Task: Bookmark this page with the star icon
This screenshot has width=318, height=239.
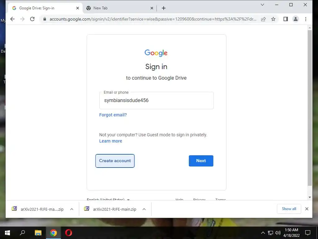Action: point(273,19)
